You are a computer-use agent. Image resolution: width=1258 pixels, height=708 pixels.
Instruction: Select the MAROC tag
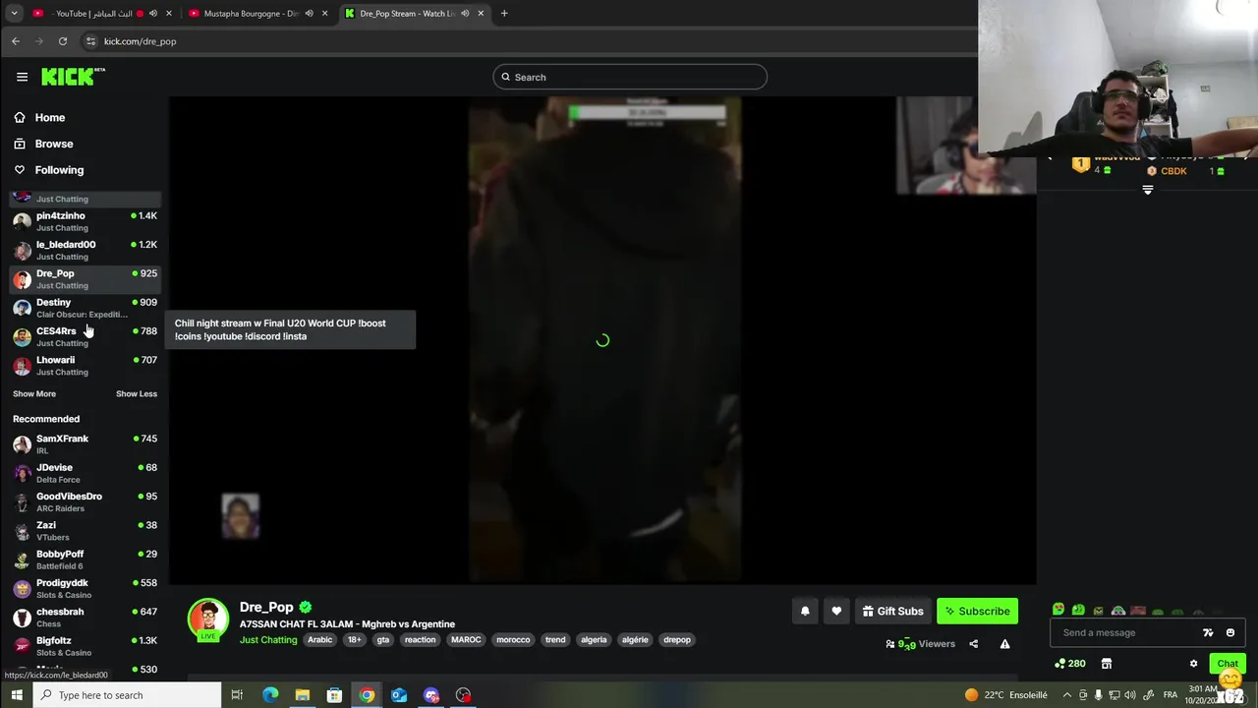(466, 640)
